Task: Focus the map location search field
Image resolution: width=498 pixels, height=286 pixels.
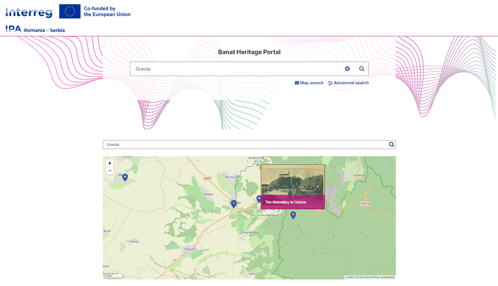Action: (x=245, y=145)
